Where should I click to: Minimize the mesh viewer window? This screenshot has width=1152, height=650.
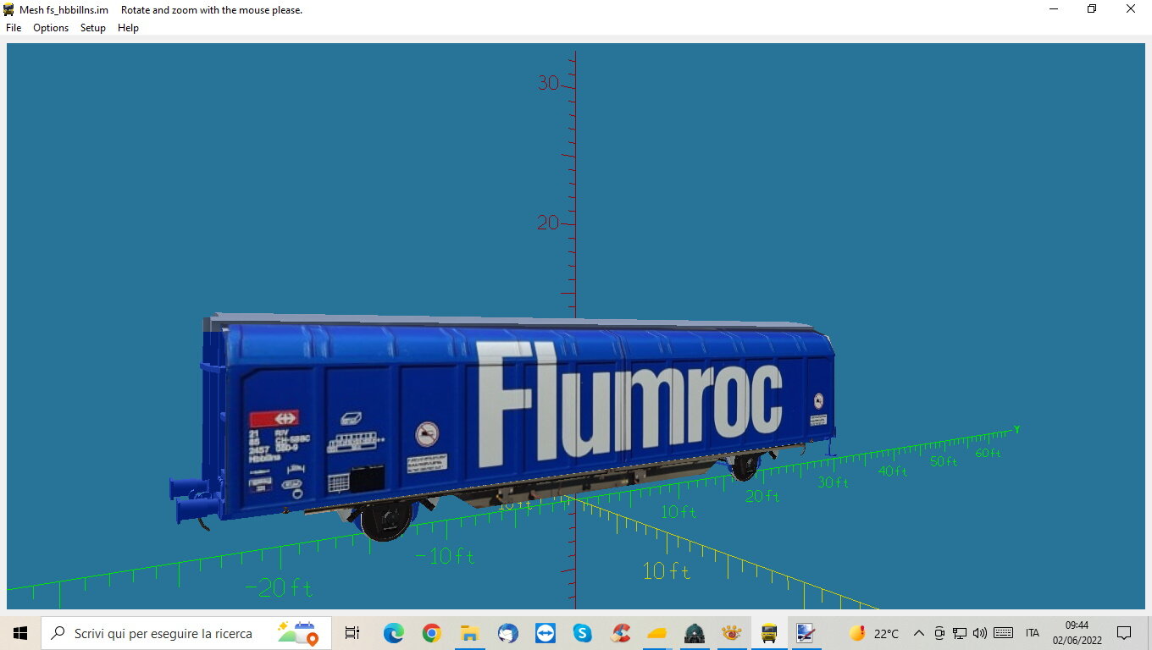coord(1054,9)
